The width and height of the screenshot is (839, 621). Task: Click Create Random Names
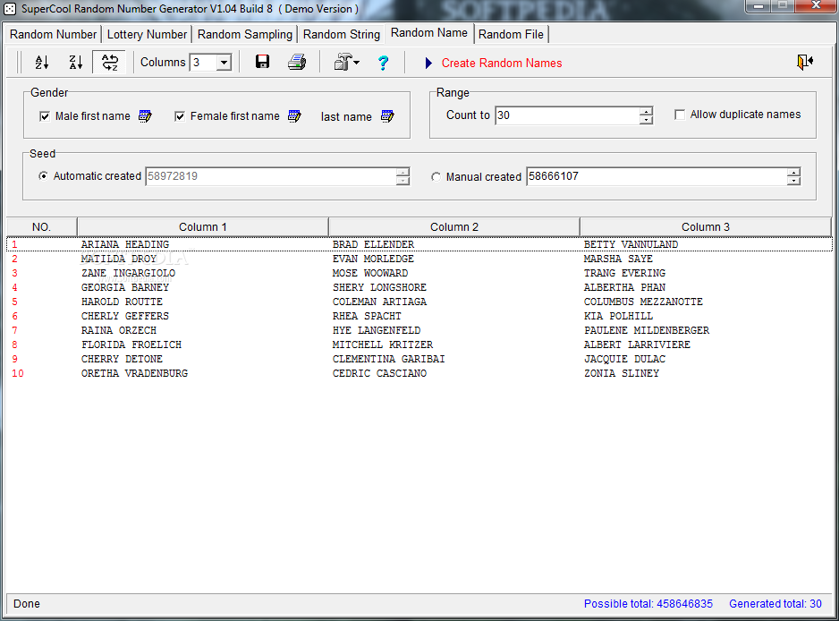coord(502,64)
